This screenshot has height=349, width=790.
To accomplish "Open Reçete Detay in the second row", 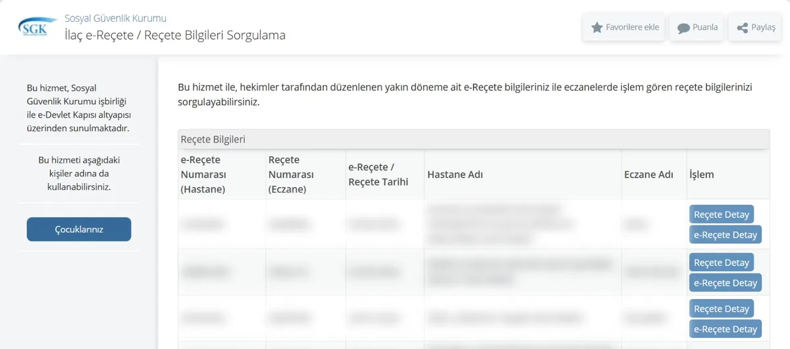I will (x=722, y=262).
